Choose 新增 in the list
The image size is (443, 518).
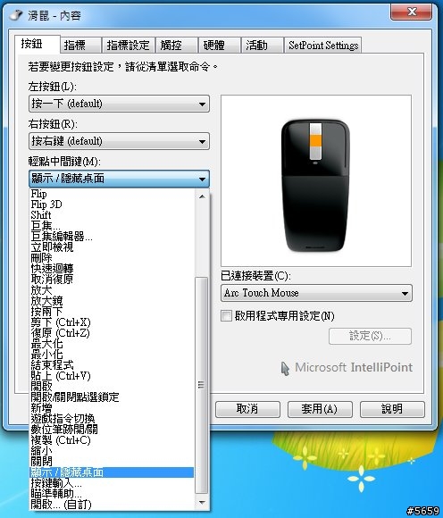(112, 407)
